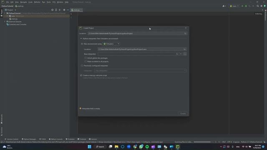Screen dimensions: 267x150
Task: Open WhatsApp from taskbar
Action: pyautogui.click(x=141, y=147)
